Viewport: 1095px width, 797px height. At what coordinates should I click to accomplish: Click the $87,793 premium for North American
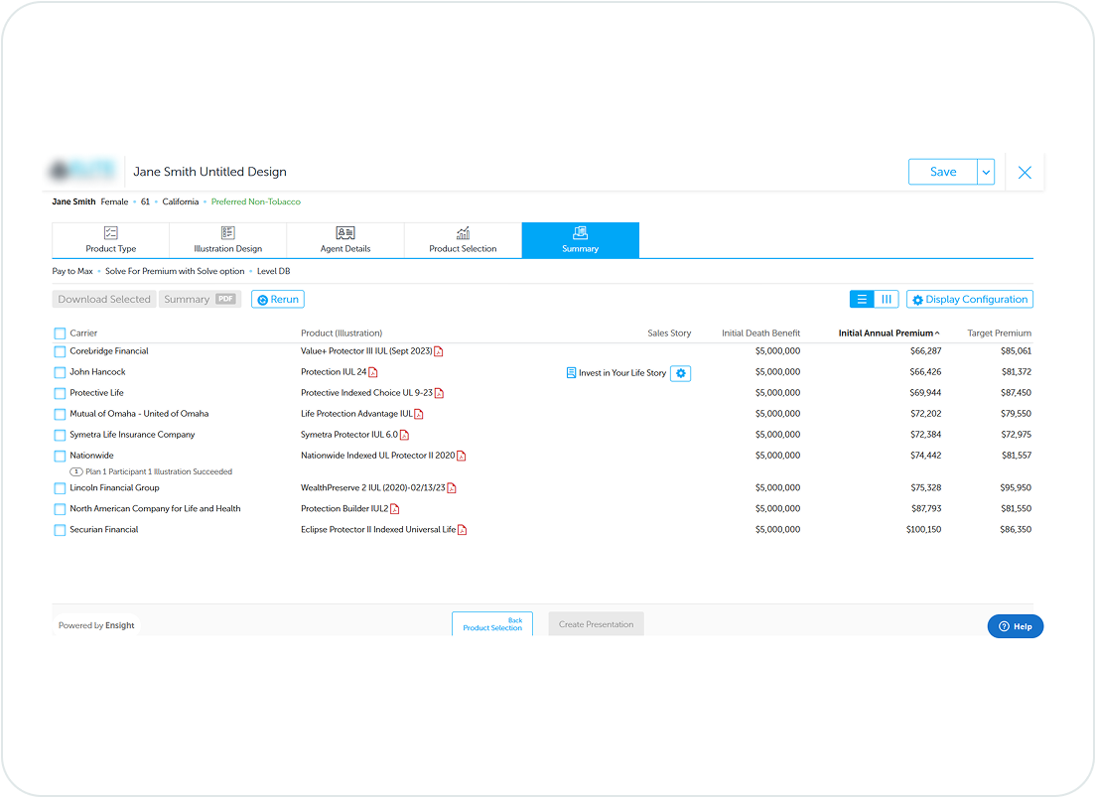[926, 509]
